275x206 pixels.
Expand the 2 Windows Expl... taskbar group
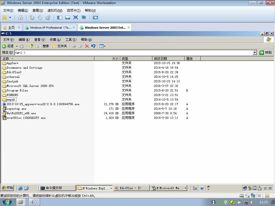click(x=95, y=188)
